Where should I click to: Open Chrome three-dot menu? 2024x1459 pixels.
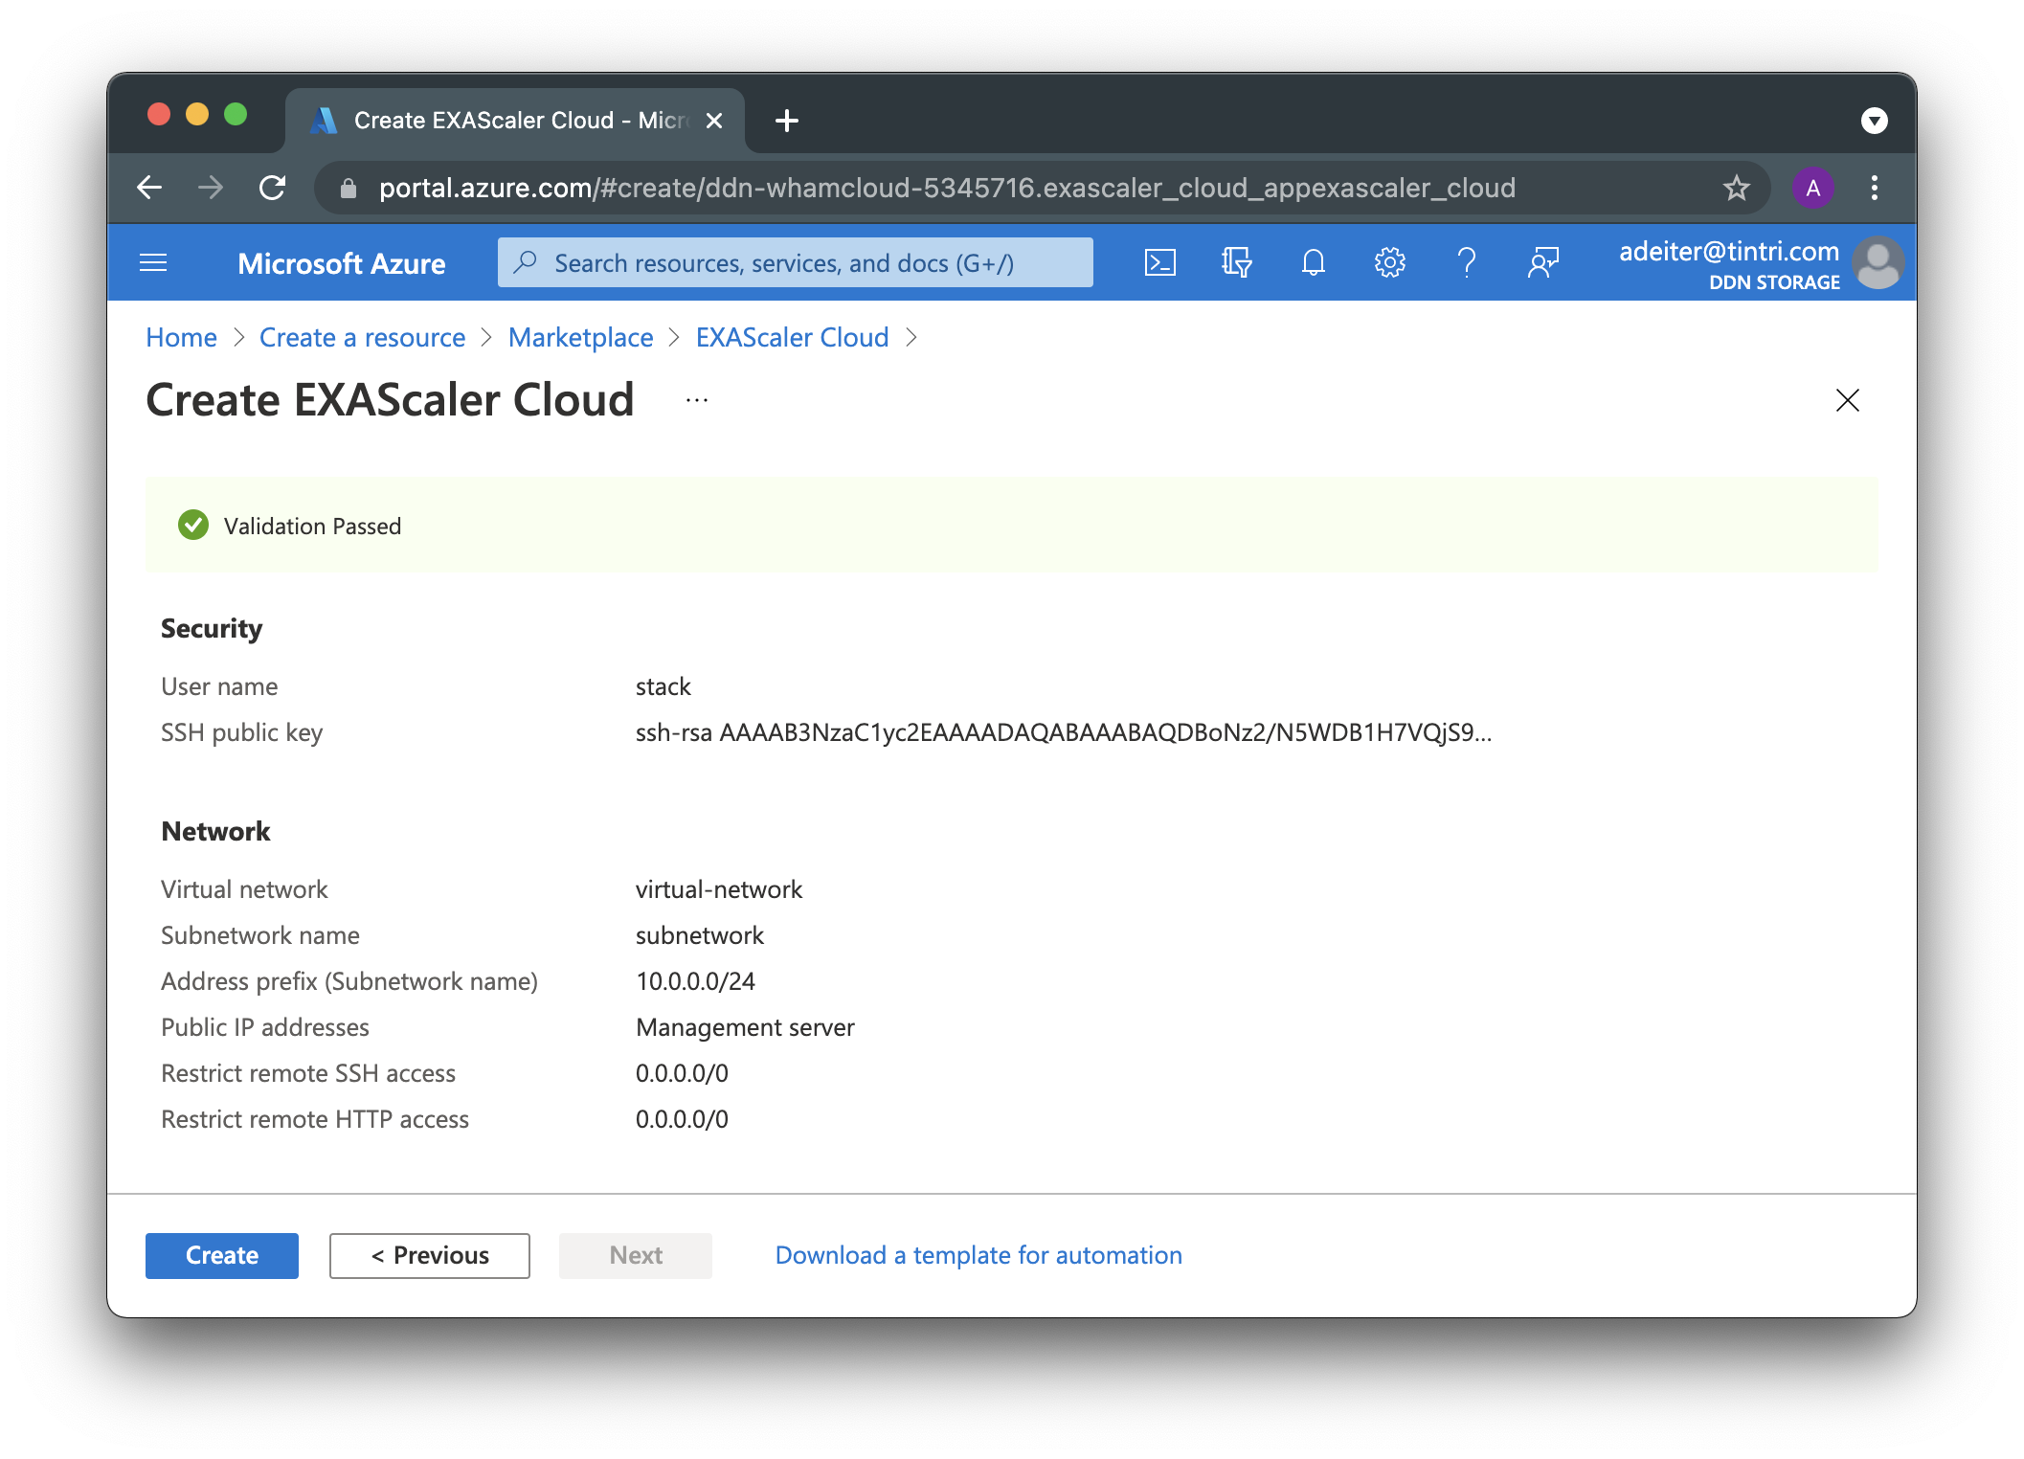1874,188
